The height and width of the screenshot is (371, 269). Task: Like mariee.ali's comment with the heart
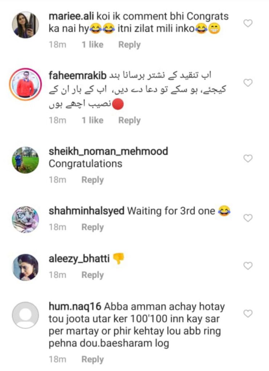pyautogui.click(x=248, y=23)
